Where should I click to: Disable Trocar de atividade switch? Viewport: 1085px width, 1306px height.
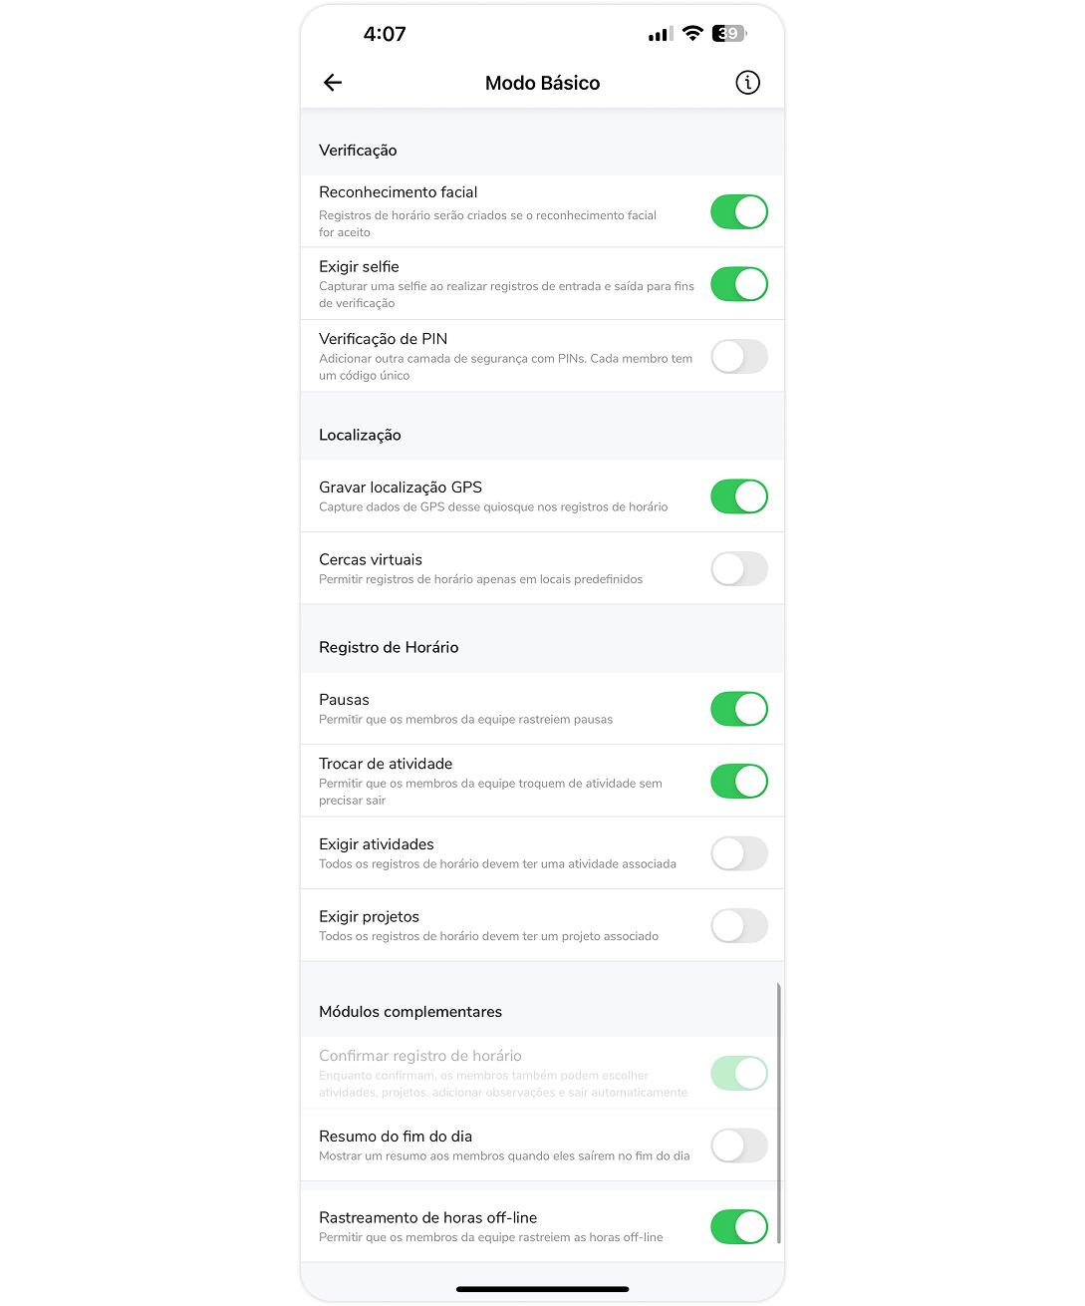click(x=738, y=782)
